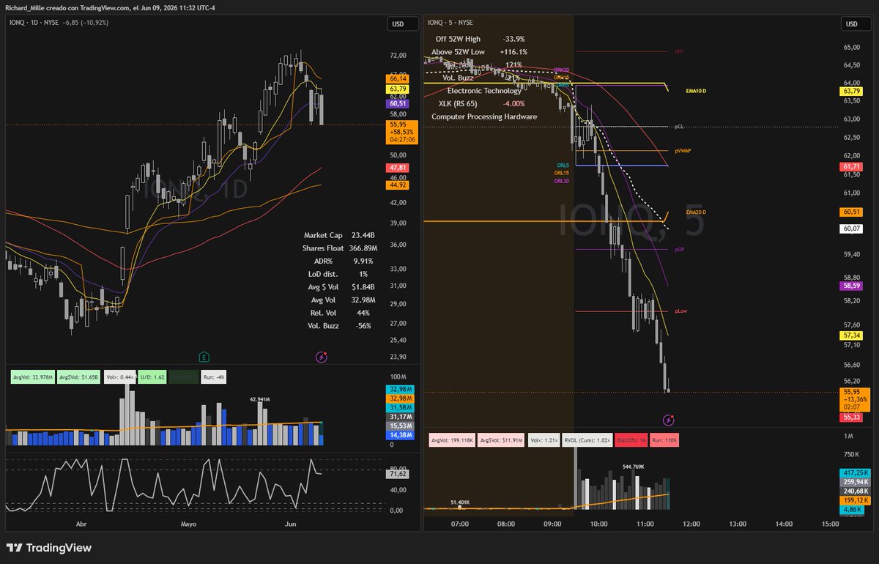Click the U/D: 1.62 indicator label
This screenshot has height=564, width=879.
coord(152,376)
